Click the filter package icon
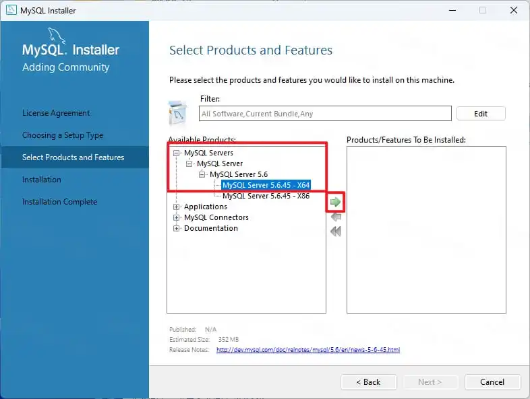Viewport: 530px width, 399px height. click(177, 112)
